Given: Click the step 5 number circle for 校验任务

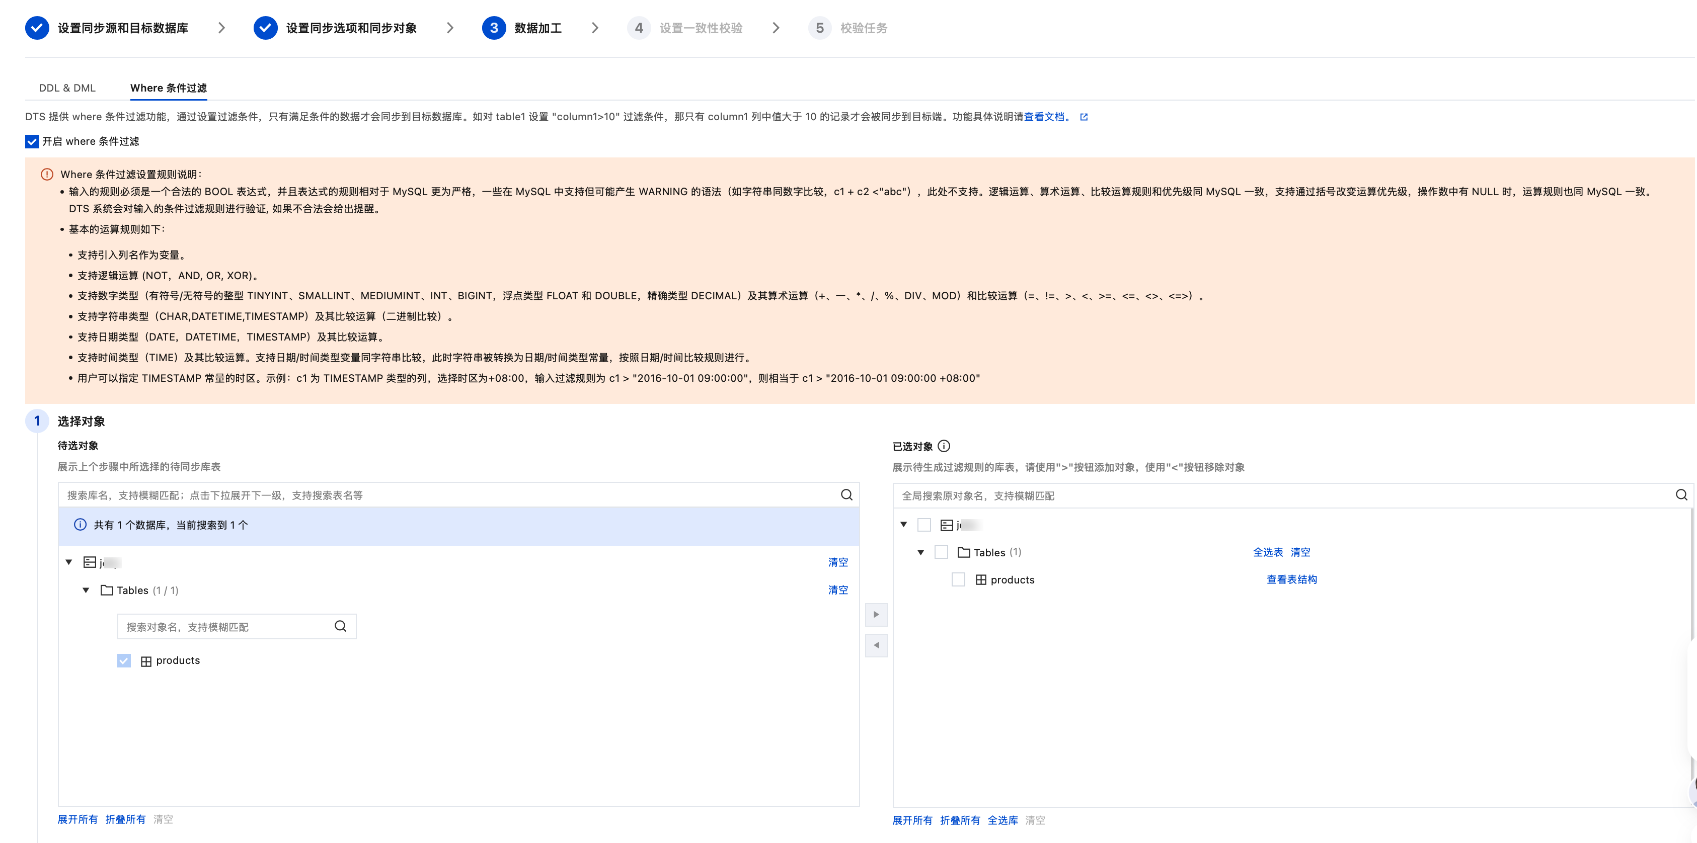Looking at the screenshot, I should [x=819, y=28].
